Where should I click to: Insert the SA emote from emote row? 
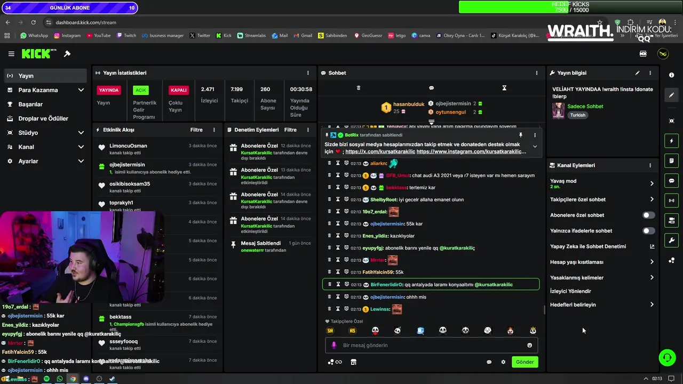click(330, 331)
